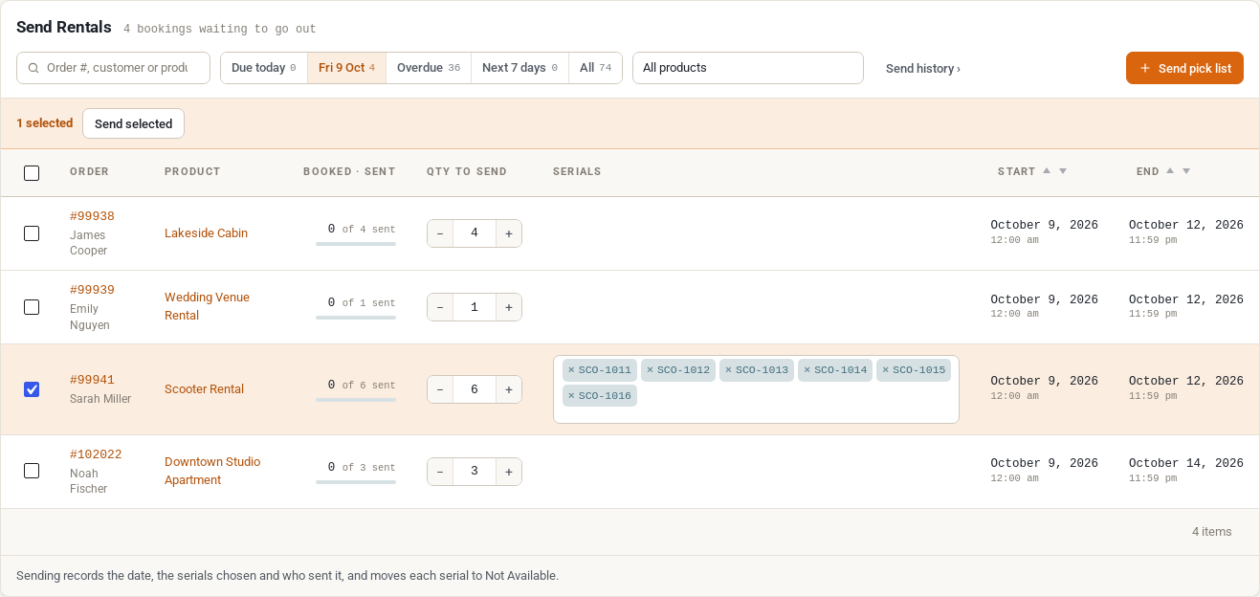Open the Wedding Venue Rental link
Viewport: 1260px width, 597px height.
[x=207, y=306]
